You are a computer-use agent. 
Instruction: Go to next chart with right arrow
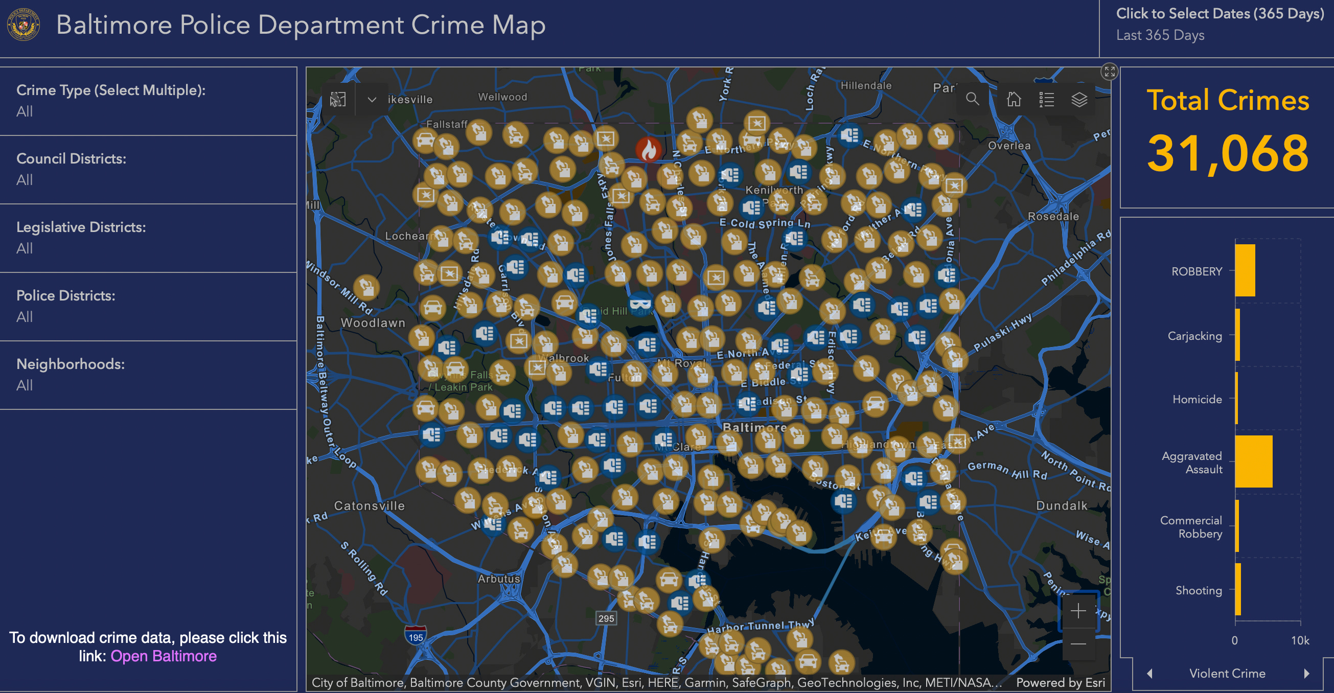(1307, 673)
